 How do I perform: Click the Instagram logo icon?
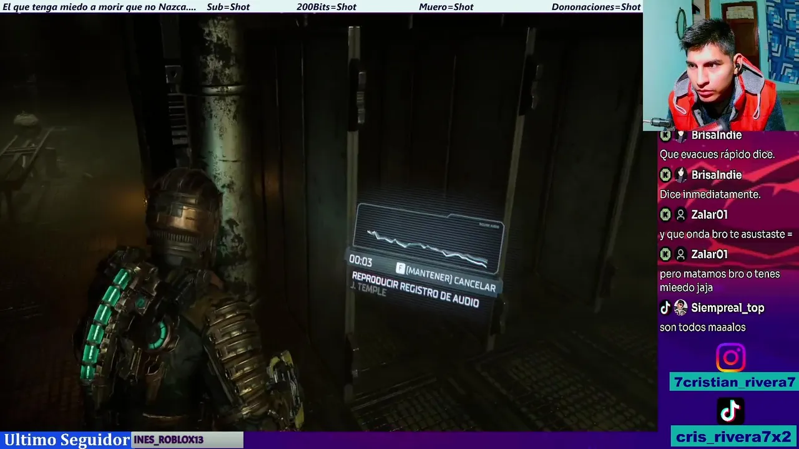(x=730, y=358)
